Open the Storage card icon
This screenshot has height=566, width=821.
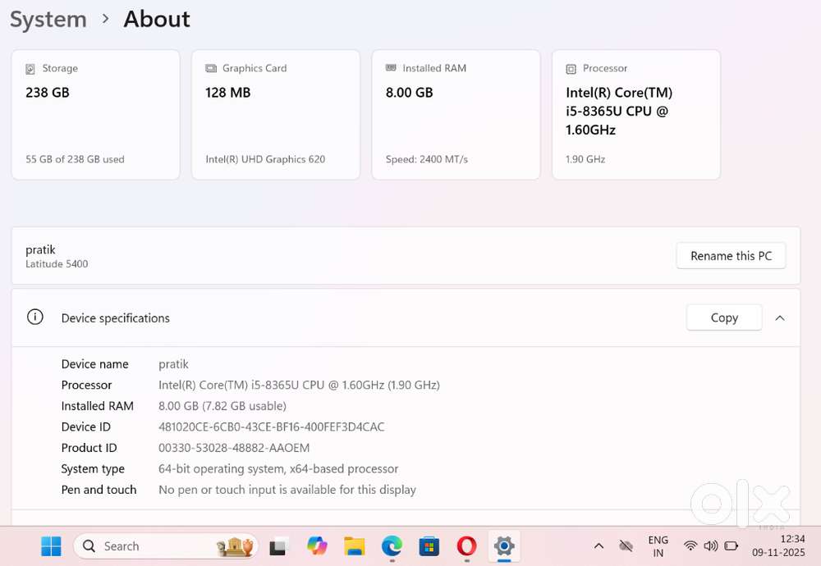click(30, 68)
